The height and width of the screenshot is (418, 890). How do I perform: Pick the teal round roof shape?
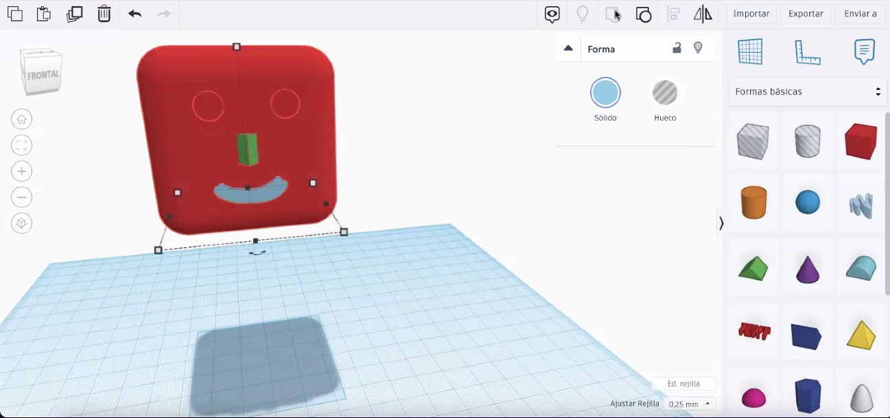pos(860,267)
